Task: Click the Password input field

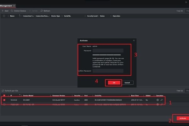Action: tap(107, 50)
